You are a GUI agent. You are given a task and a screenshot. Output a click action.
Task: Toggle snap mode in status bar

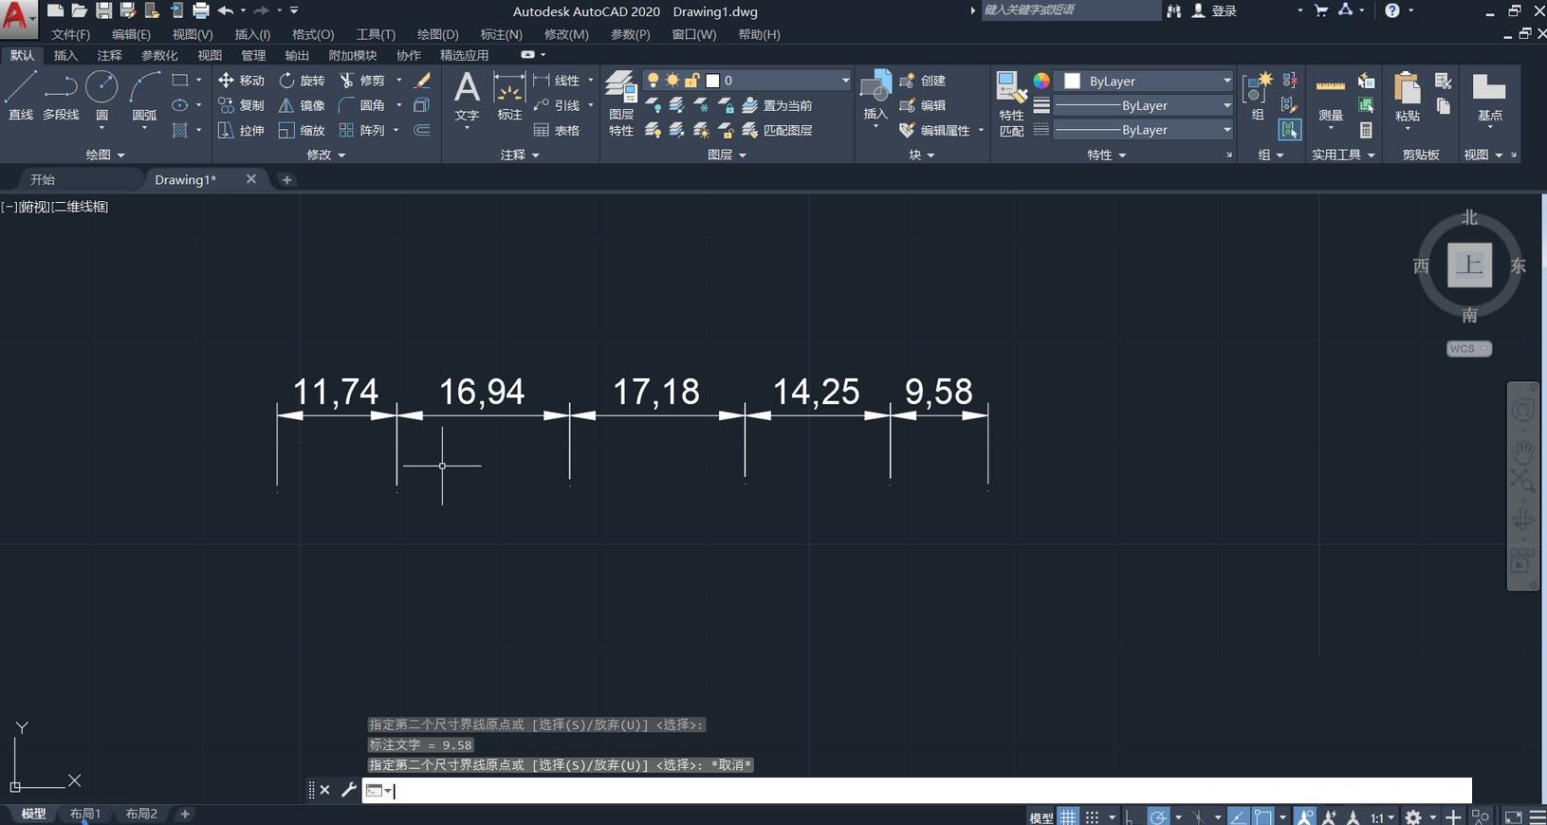[1092, 816]
